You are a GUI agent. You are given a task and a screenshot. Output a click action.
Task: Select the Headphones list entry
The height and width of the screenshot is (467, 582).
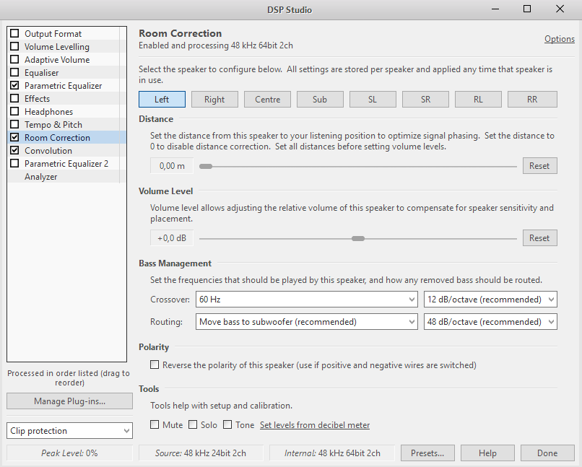[48, 112]
